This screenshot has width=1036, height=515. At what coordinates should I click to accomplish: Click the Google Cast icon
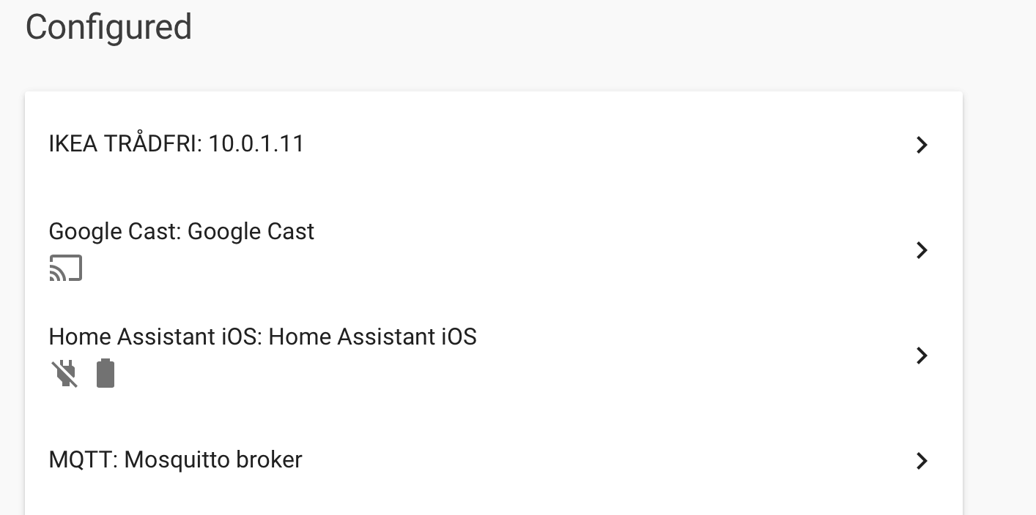point(65,268)
